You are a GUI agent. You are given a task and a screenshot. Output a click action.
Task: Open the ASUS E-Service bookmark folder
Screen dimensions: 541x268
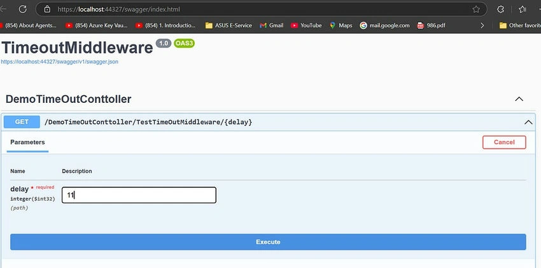point(228,25)
